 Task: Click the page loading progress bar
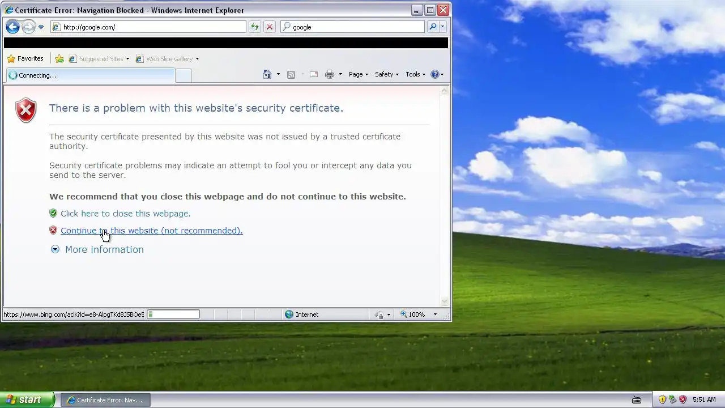[x=173, y=314]
